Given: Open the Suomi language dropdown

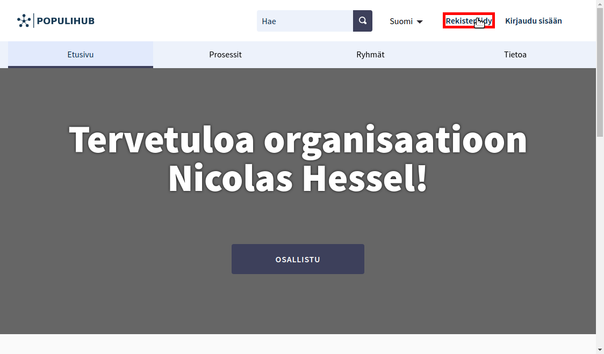Looking at the screenshot, I should click(401, 21).
